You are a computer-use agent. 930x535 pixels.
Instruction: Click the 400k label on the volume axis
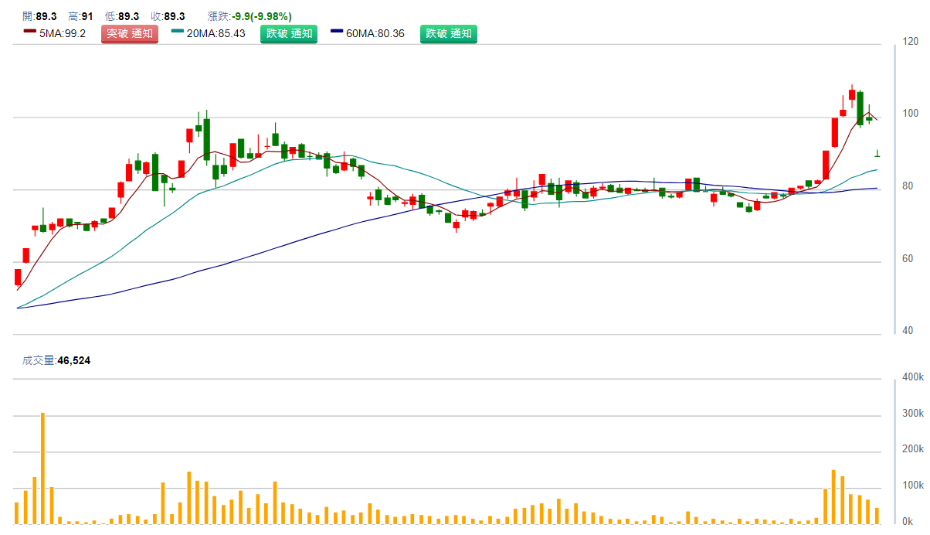point(912,377)
